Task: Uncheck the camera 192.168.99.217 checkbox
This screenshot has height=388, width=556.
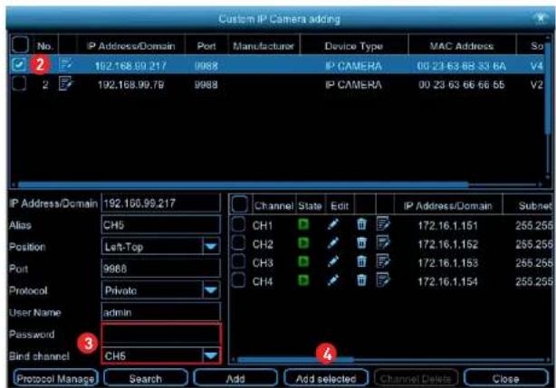Action: [x=18, y=64]
